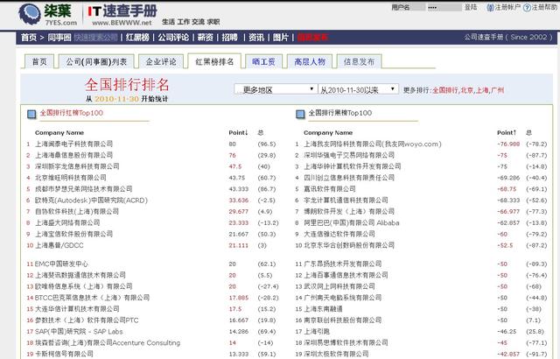Open the Accenture Consulting company link
Viewport: 560px width, 359px height.
108,343
